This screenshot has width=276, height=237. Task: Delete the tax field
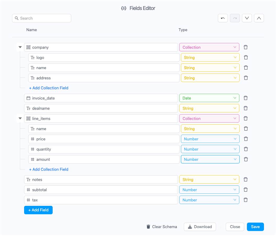click(x=246, y=200)
